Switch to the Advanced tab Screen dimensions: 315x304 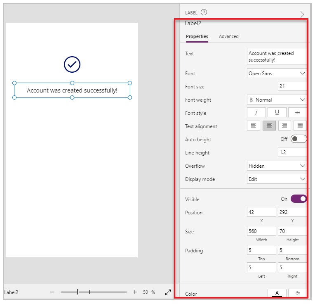[x=228, y=36]
